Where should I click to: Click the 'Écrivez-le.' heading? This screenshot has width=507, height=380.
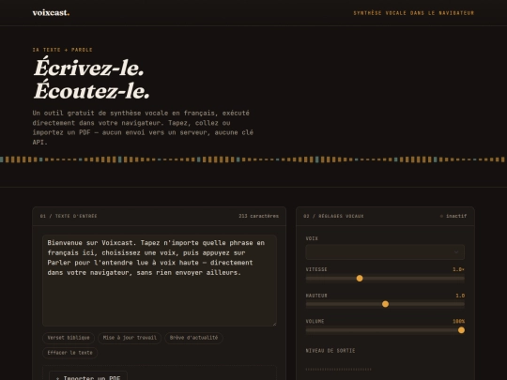click(89, 68)
